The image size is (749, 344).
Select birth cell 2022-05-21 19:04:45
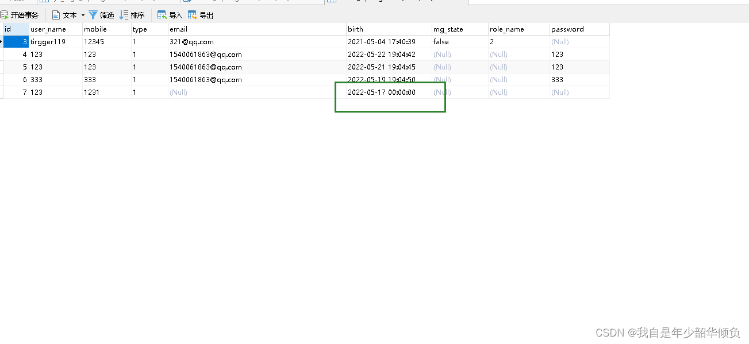(389, 67)
